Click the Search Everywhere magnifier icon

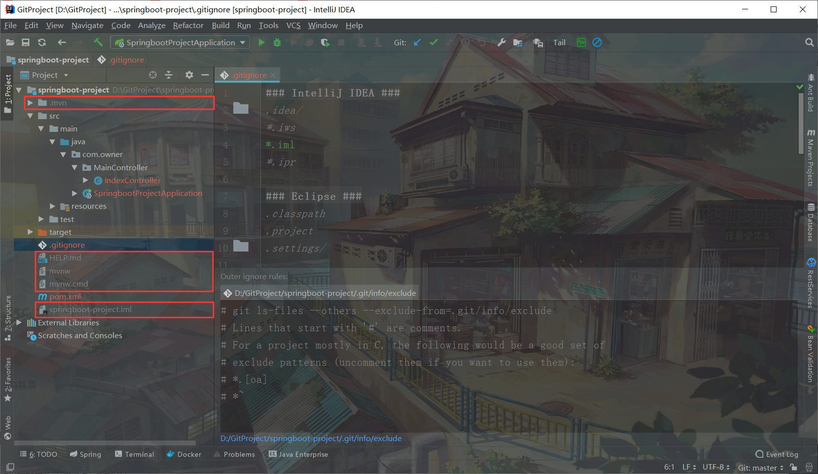pyautogui.click(x=809, y=42)
